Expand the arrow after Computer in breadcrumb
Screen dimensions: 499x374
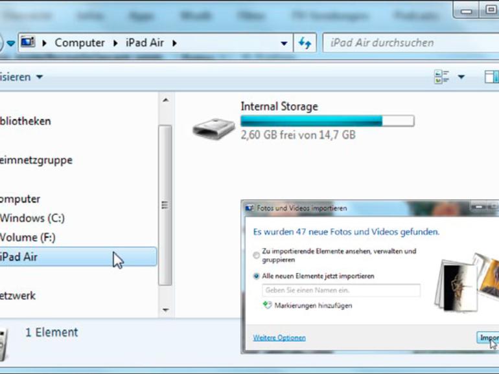click(115, 43)
